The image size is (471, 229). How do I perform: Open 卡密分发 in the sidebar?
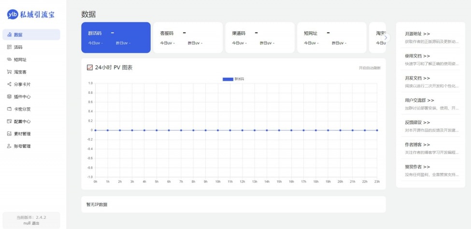point(31,109)
